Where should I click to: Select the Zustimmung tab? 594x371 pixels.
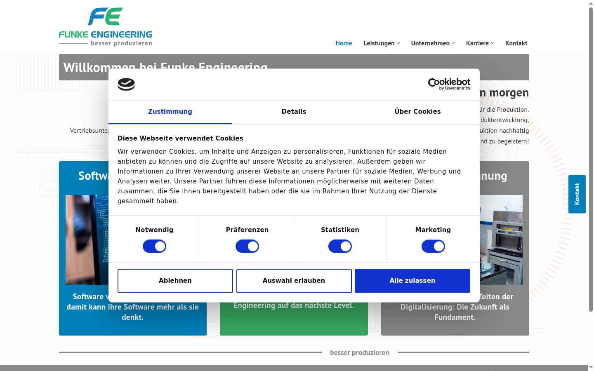(170, 112)
